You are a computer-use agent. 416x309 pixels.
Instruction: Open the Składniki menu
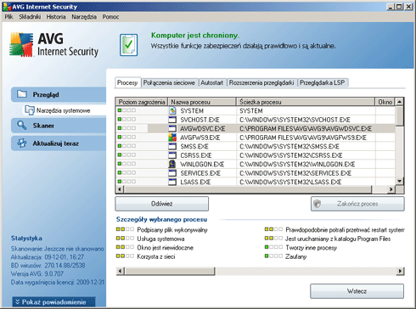coord(30,17)
